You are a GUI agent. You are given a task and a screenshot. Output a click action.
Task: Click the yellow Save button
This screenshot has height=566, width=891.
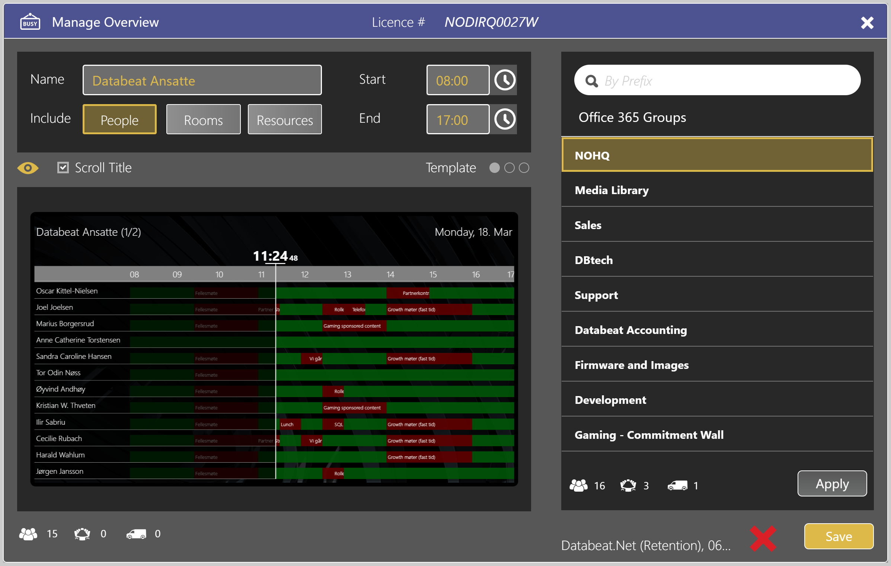coord(839,536)
